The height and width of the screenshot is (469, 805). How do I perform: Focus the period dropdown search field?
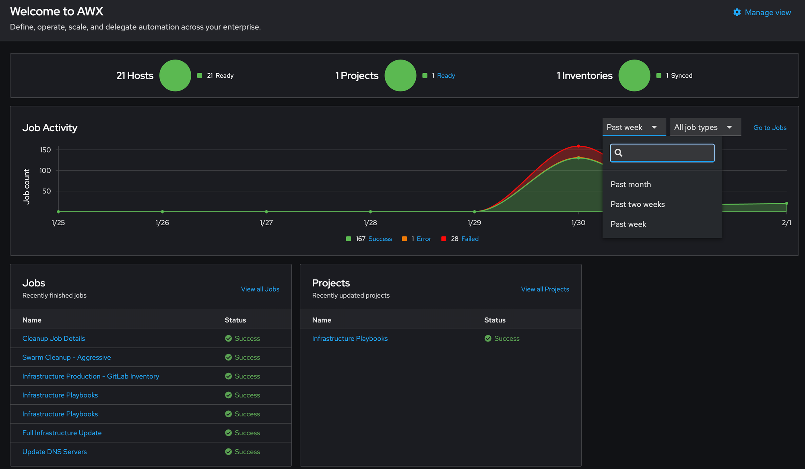click(668, 153)
